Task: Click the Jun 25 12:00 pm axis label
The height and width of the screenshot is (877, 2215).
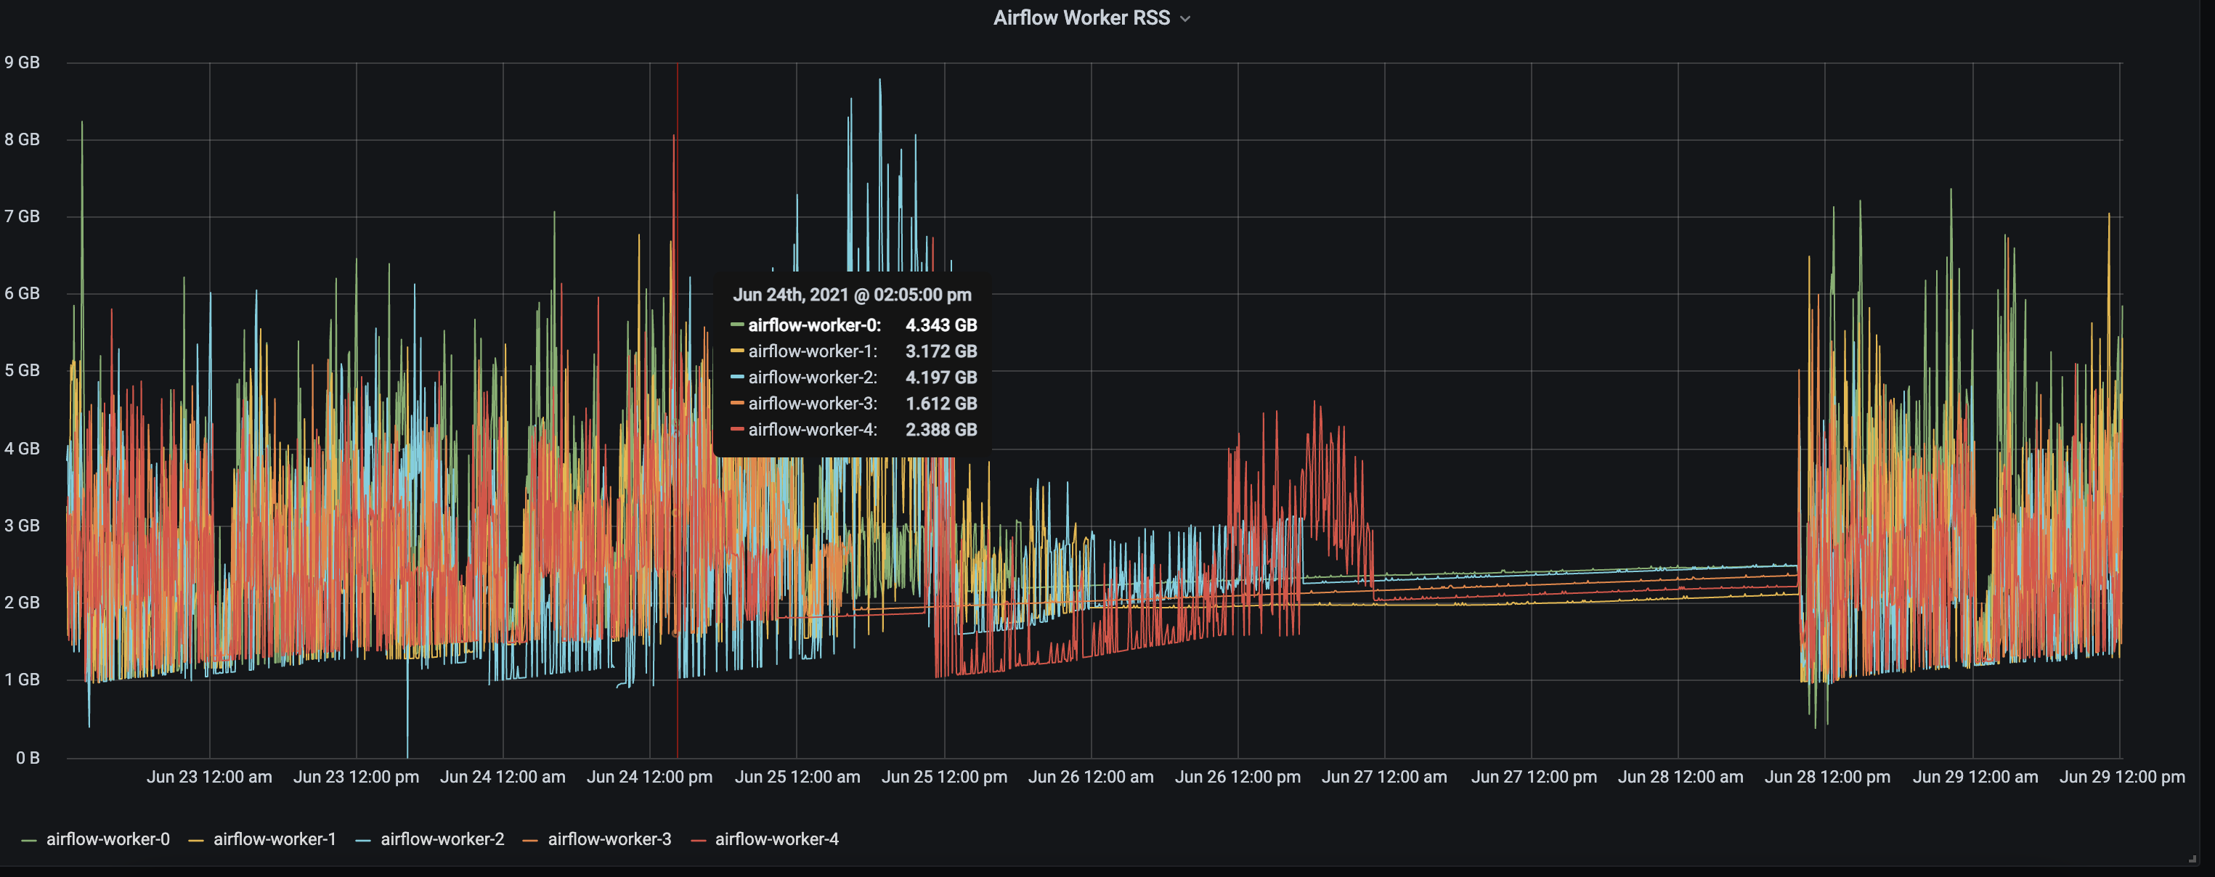Action: pos(944,778)
